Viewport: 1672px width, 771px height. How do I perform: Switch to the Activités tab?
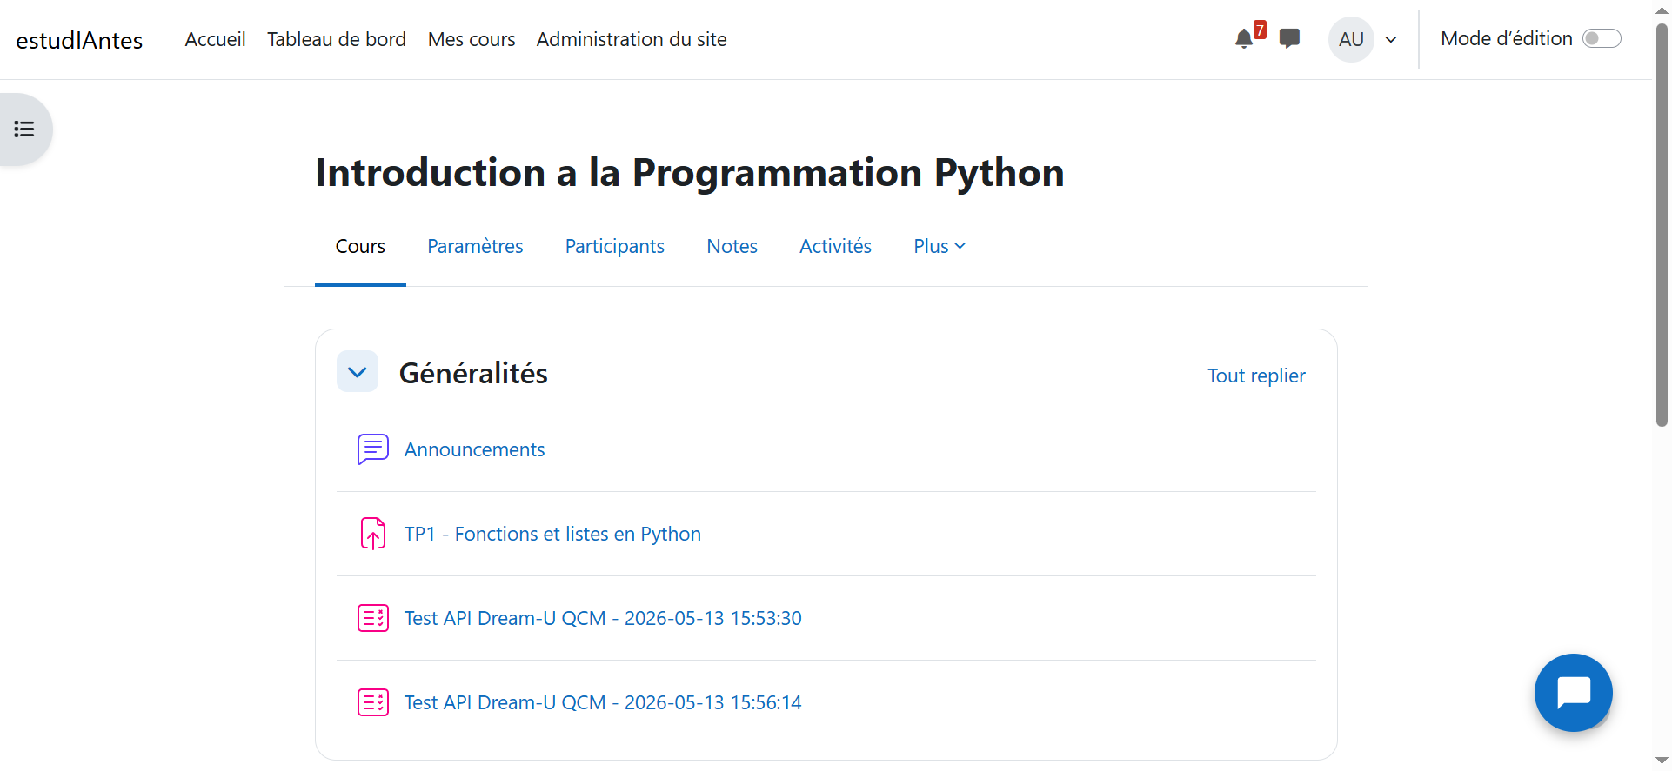coord(835,246)
